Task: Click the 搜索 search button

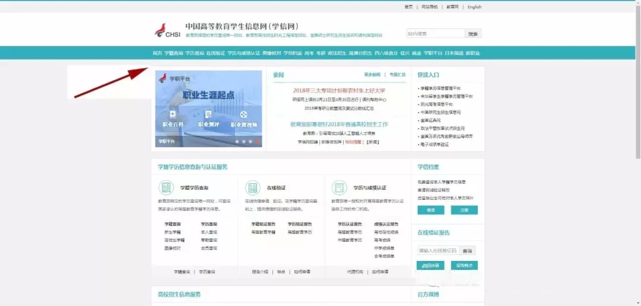Action: pyautogui.click(x=472, y=34)
